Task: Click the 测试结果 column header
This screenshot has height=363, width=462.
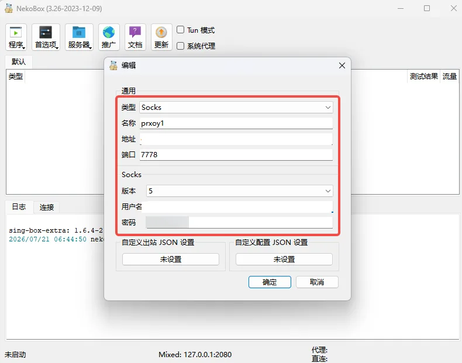Action: coord(424,77)
